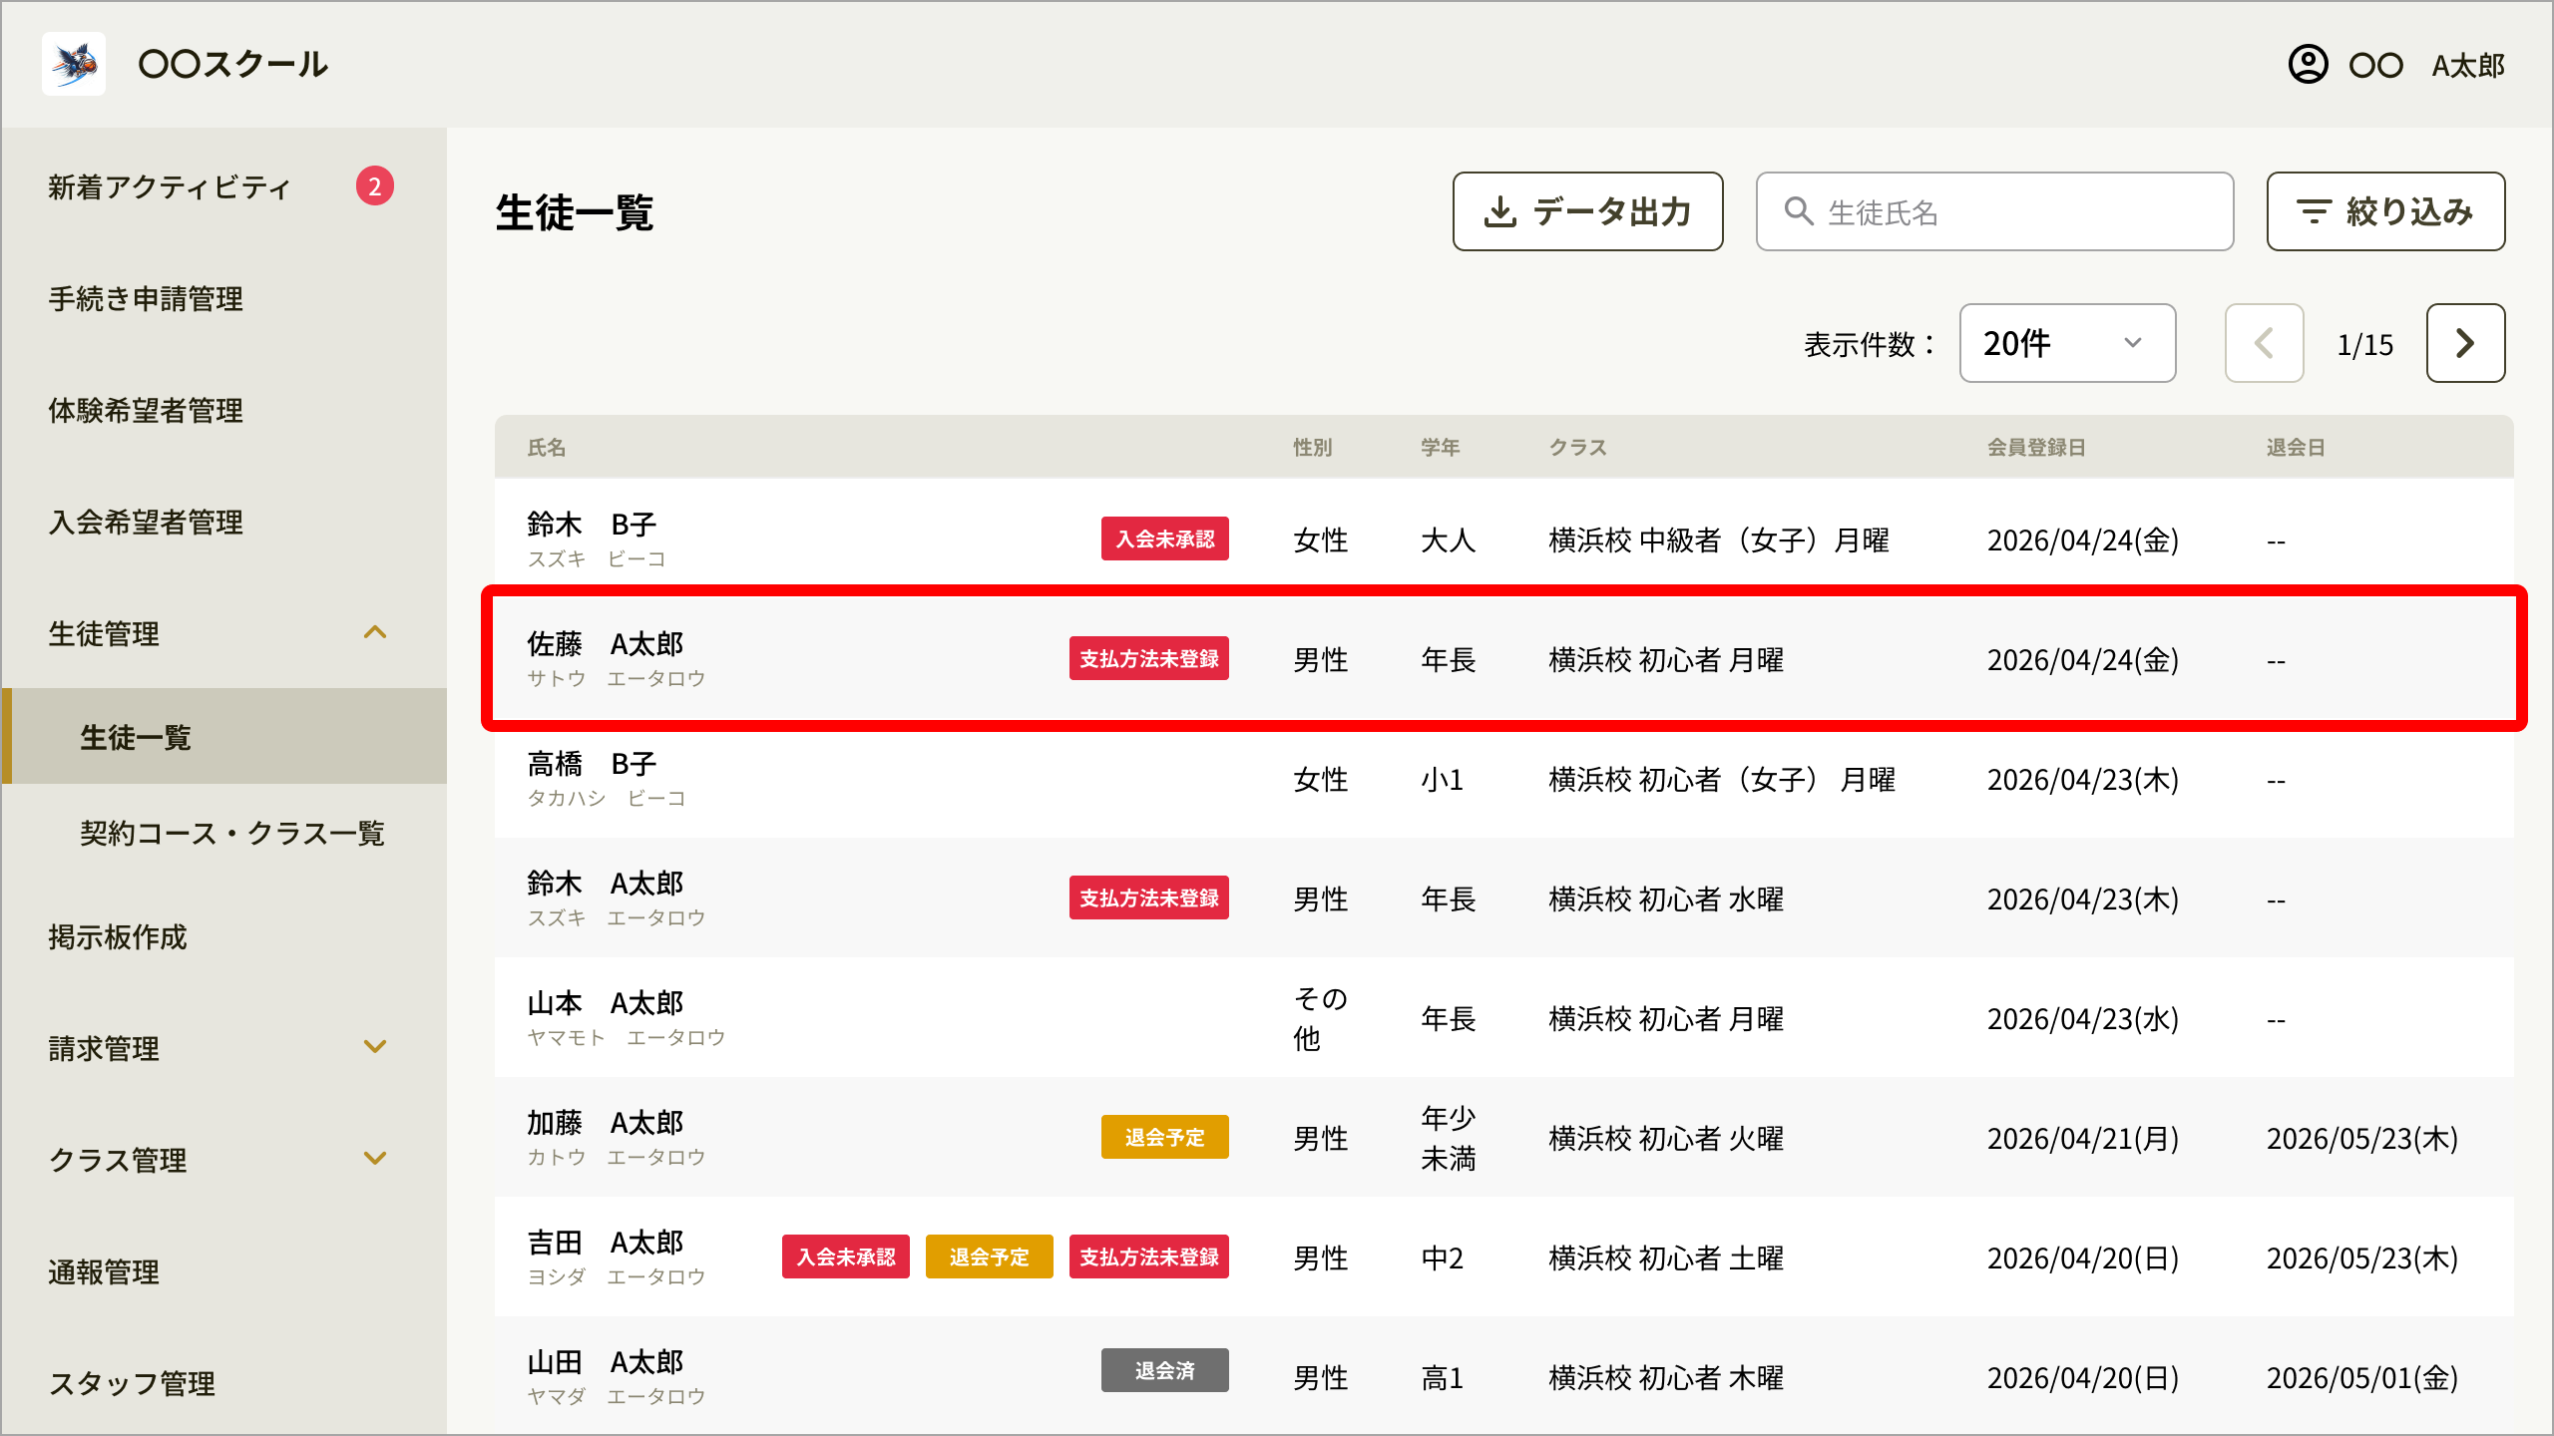The width and height of the screenshot is (2554, 1436).
Task: Click the 性別 column header
Action: tap(1313, 448)
